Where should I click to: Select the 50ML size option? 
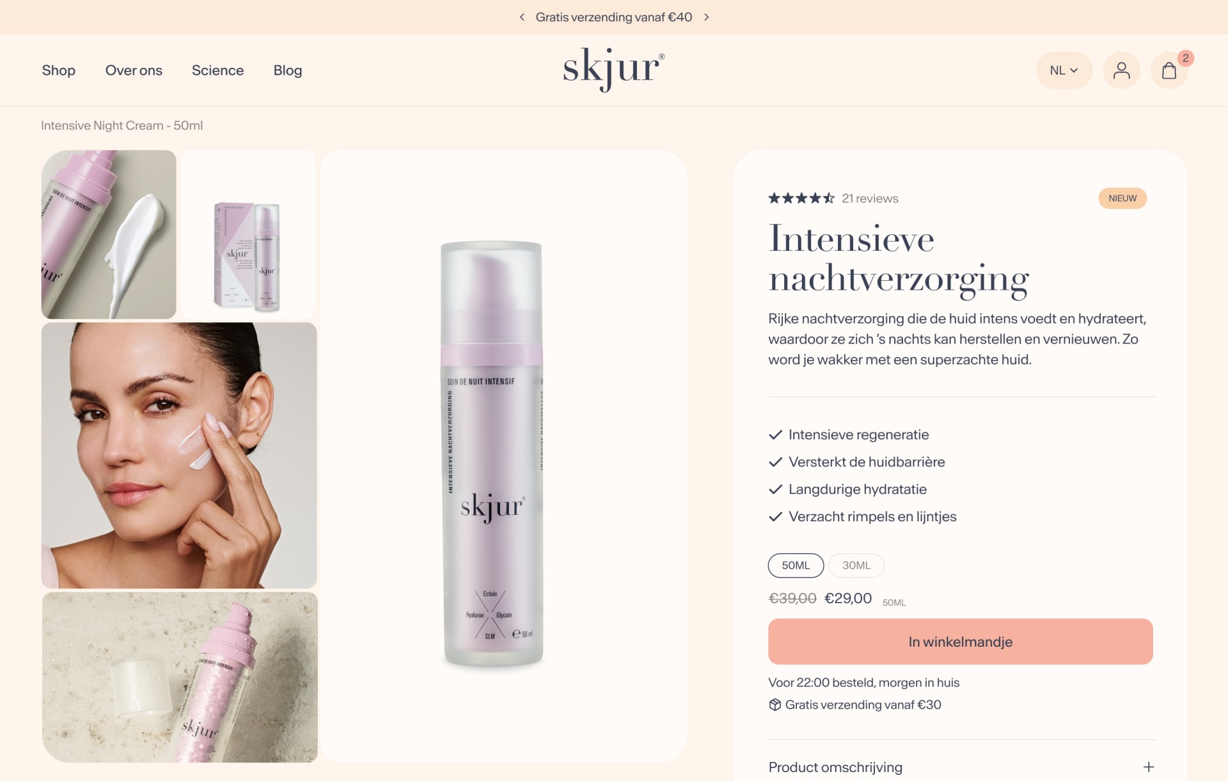(x=796, y=565)
